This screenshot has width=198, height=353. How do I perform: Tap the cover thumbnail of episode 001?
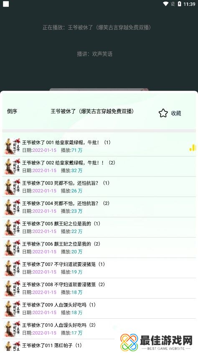coord(13,146)
